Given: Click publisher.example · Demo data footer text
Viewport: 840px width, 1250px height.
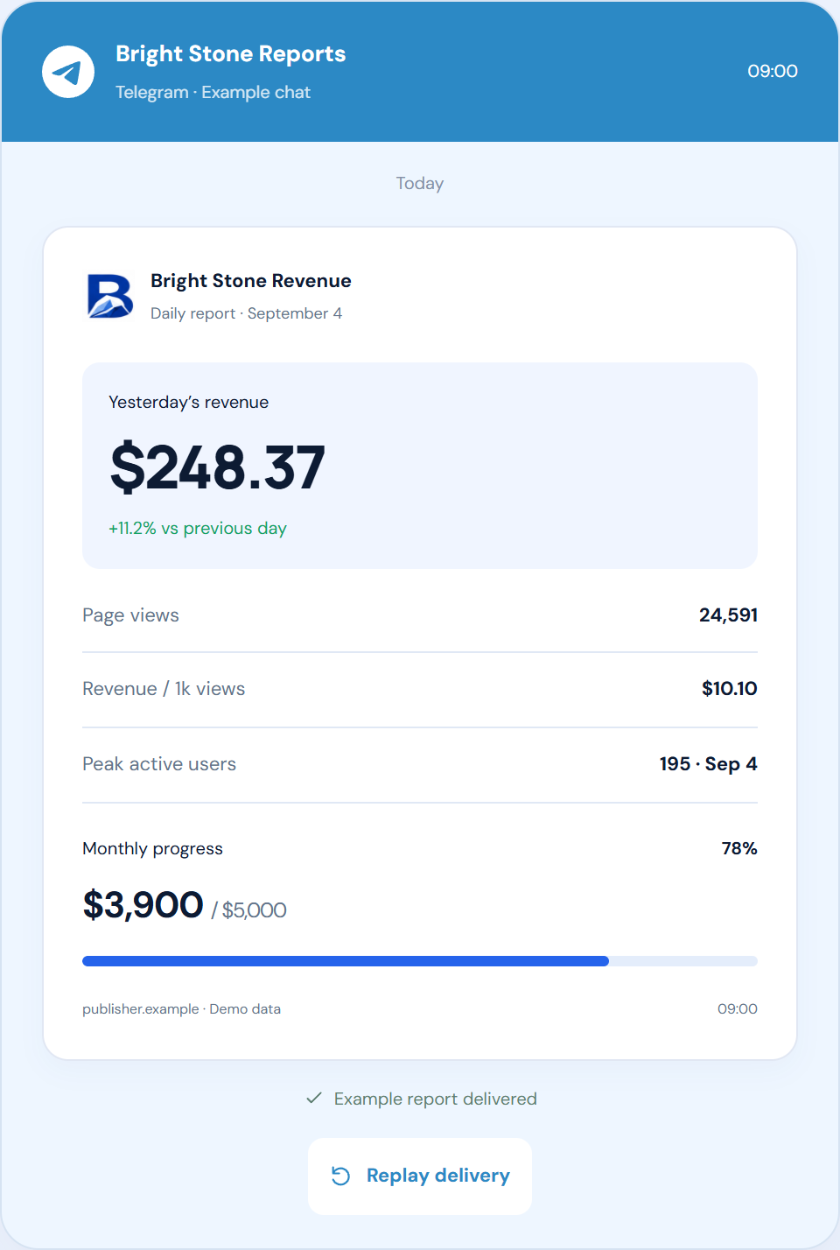Looking at the screenshot, I should [181, 1009].
